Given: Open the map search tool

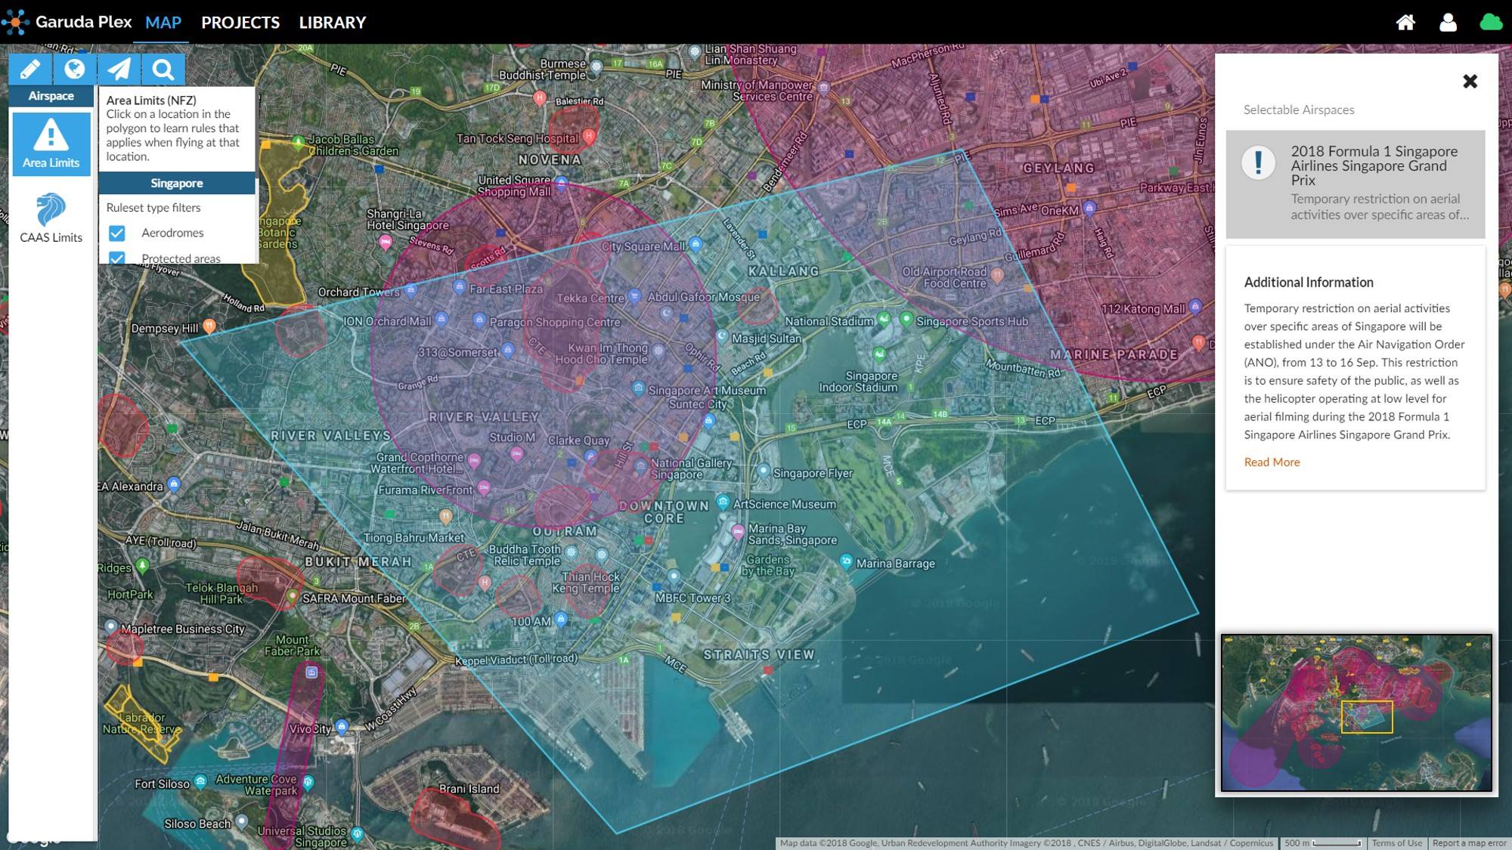Looking at the screenshot, I should pyautogui.click(x=163, y=70).
